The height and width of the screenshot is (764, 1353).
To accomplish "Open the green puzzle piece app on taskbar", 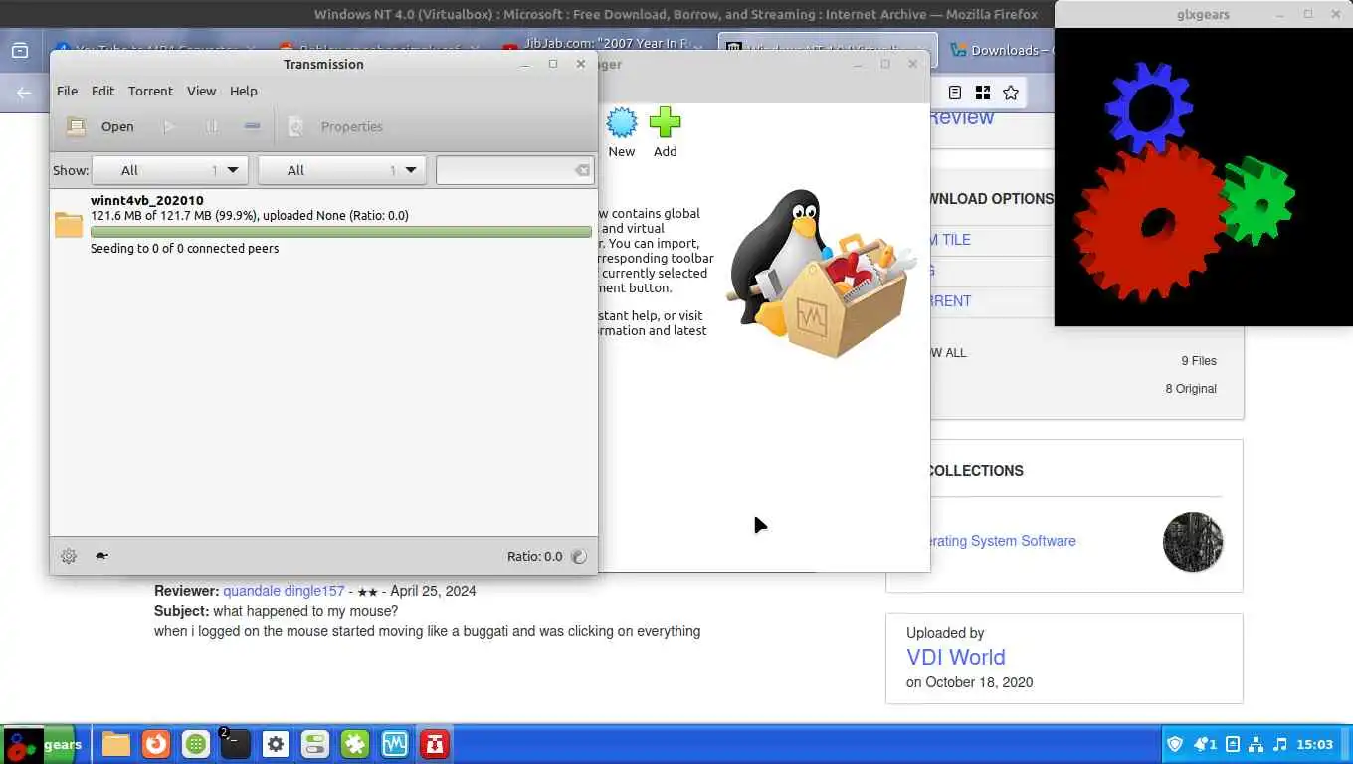I will (x=355, y=744).
